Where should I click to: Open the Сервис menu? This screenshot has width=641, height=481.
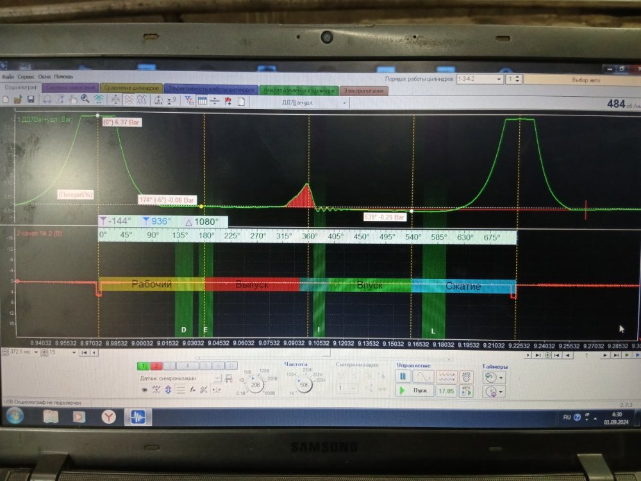coord(27,76)
